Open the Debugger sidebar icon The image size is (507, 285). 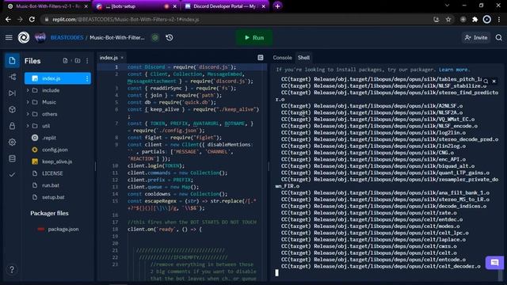coord(13,93)
